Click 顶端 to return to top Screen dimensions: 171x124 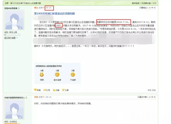pos(154,90)
